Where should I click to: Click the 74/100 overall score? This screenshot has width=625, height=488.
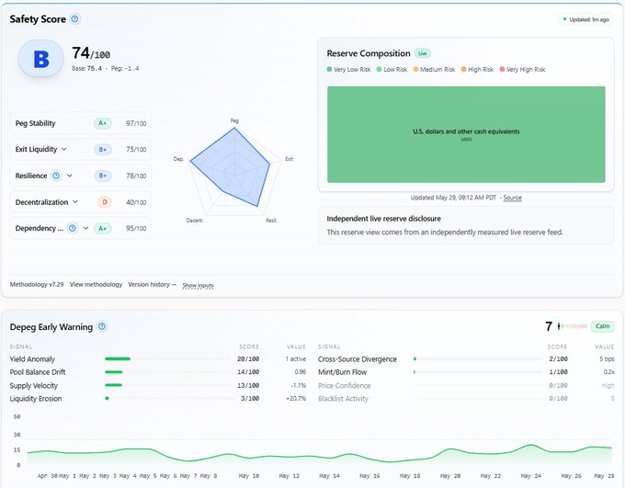91,53
